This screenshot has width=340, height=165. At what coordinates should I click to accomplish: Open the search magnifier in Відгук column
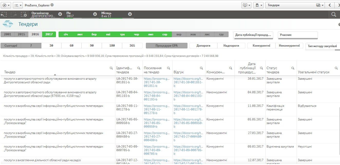[x=202, y=68]
